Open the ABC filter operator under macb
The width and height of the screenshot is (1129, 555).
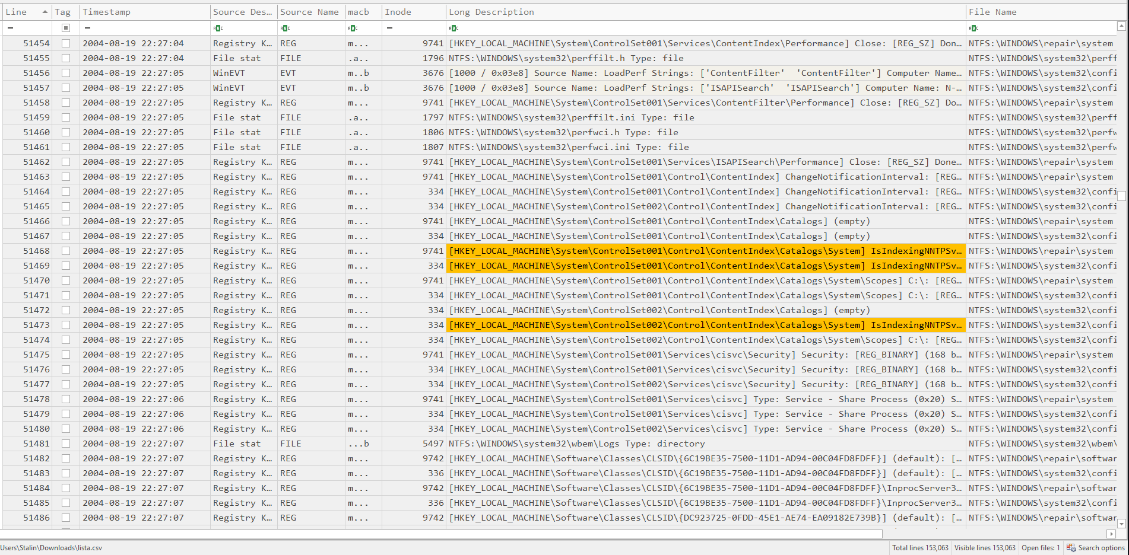tap(353, 28)
